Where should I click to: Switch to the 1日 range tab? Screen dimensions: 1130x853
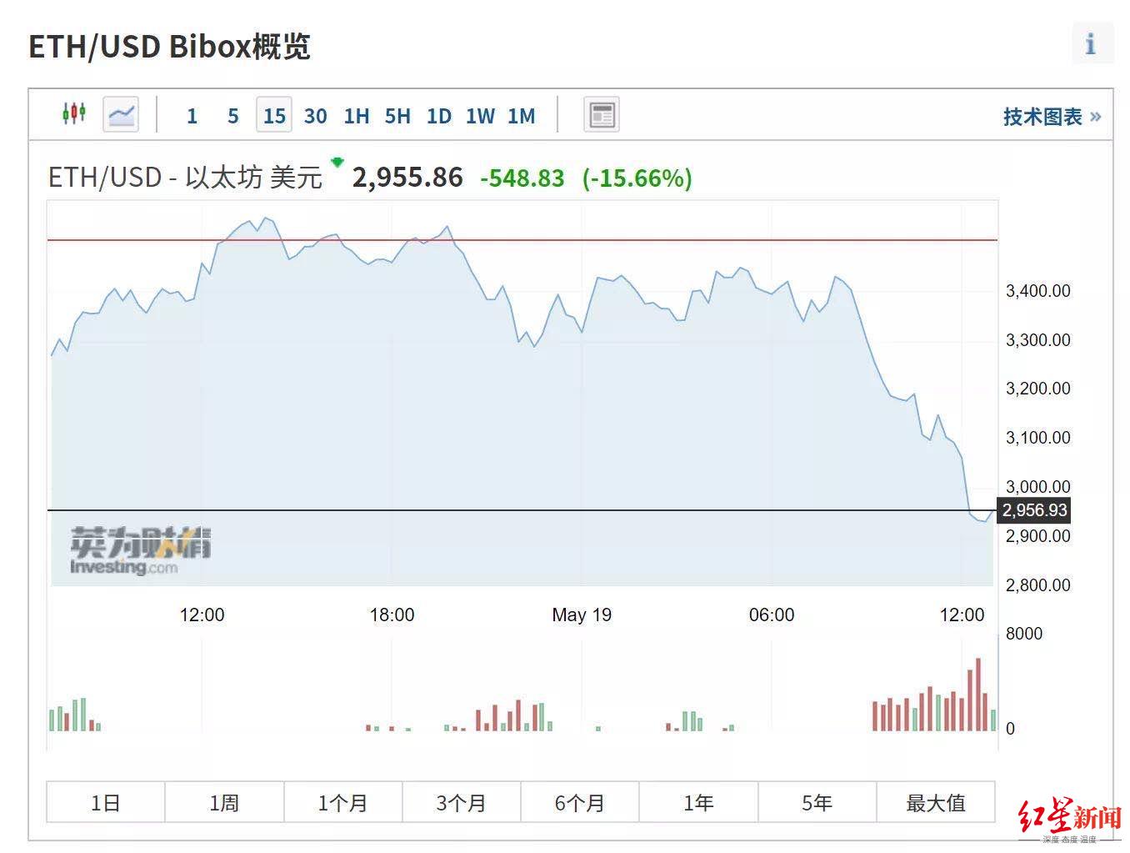105,802
